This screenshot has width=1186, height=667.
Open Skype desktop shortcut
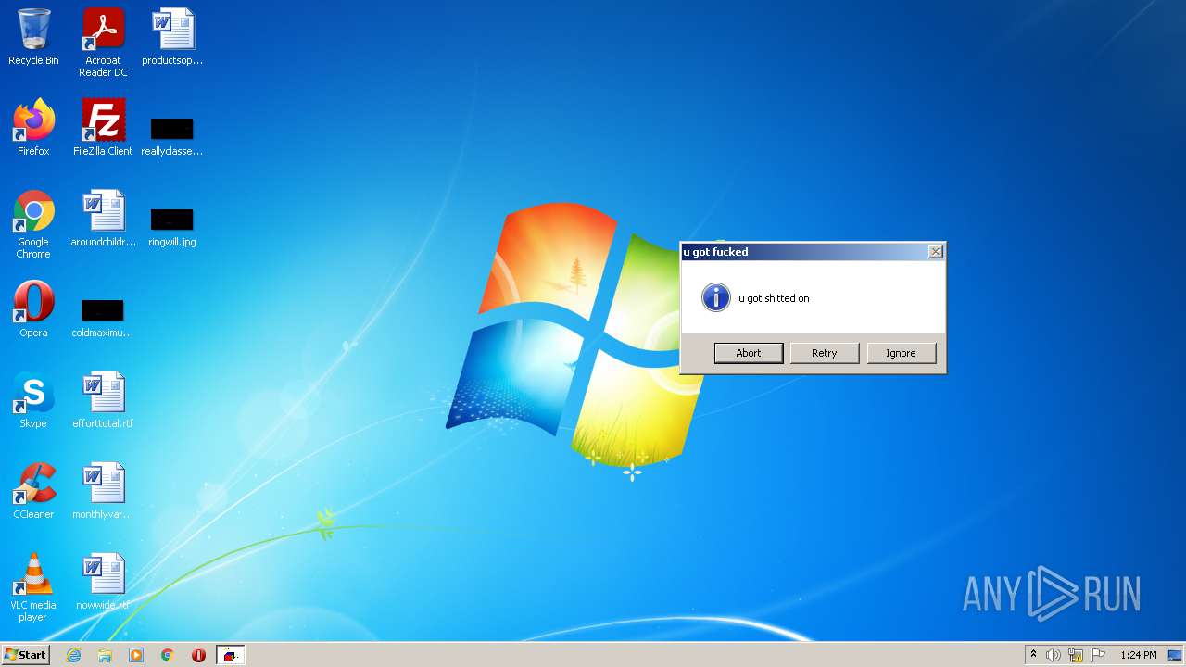33,400
